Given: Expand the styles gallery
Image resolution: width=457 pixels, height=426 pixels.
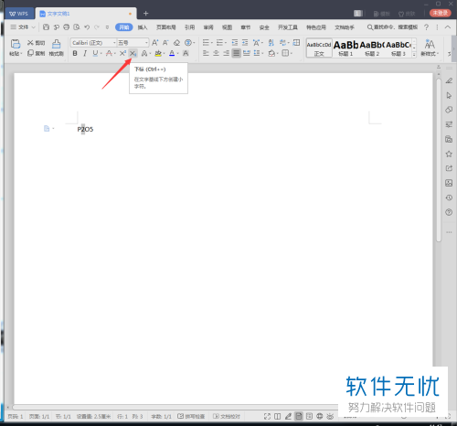Looking at the screenshot, I should click(414, 55).
